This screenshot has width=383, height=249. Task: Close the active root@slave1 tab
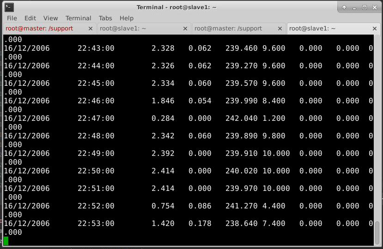tap(374, 29)
